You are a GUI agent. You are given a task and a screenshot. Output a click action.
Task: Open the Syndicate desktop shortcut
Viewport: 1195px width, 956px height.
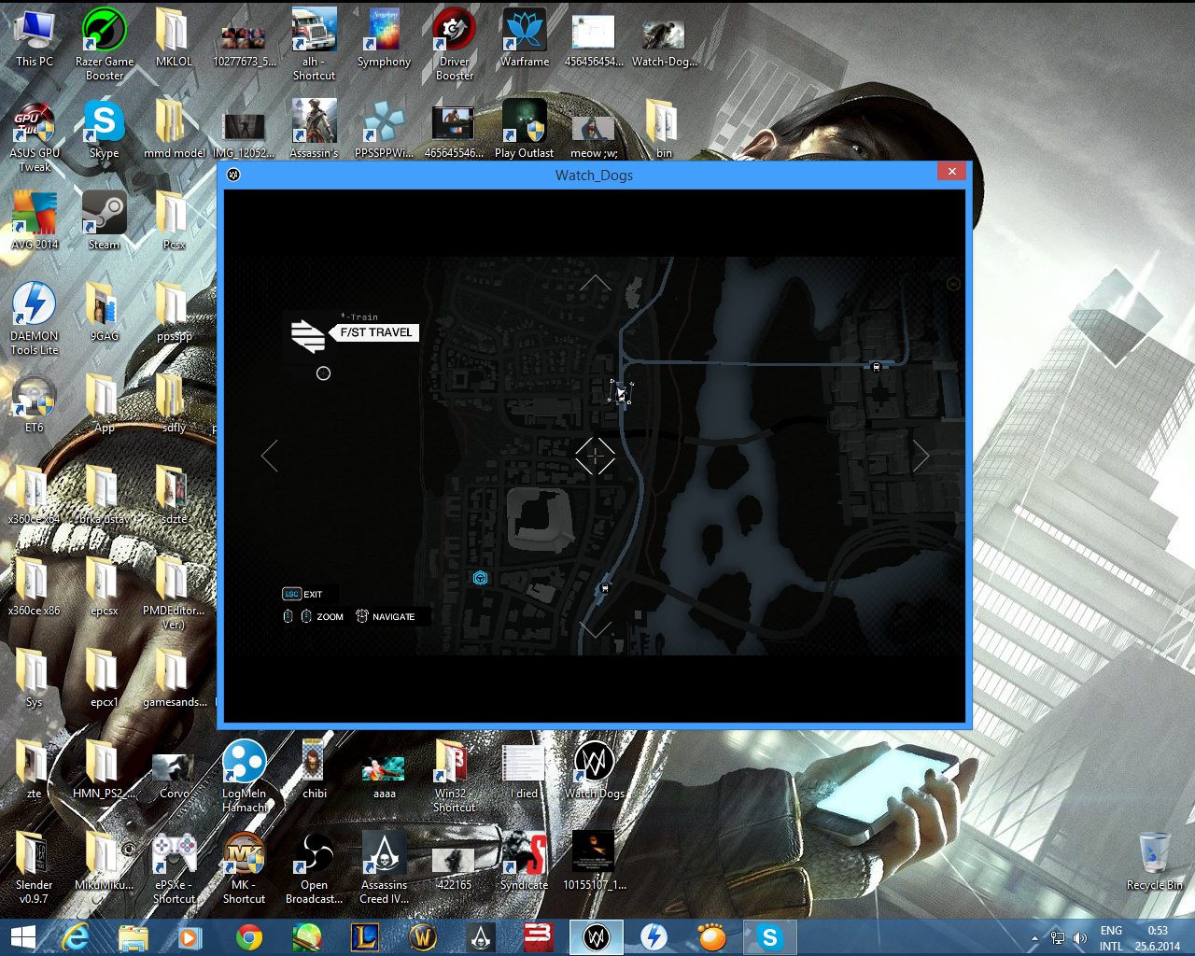[x=525, y=861]
